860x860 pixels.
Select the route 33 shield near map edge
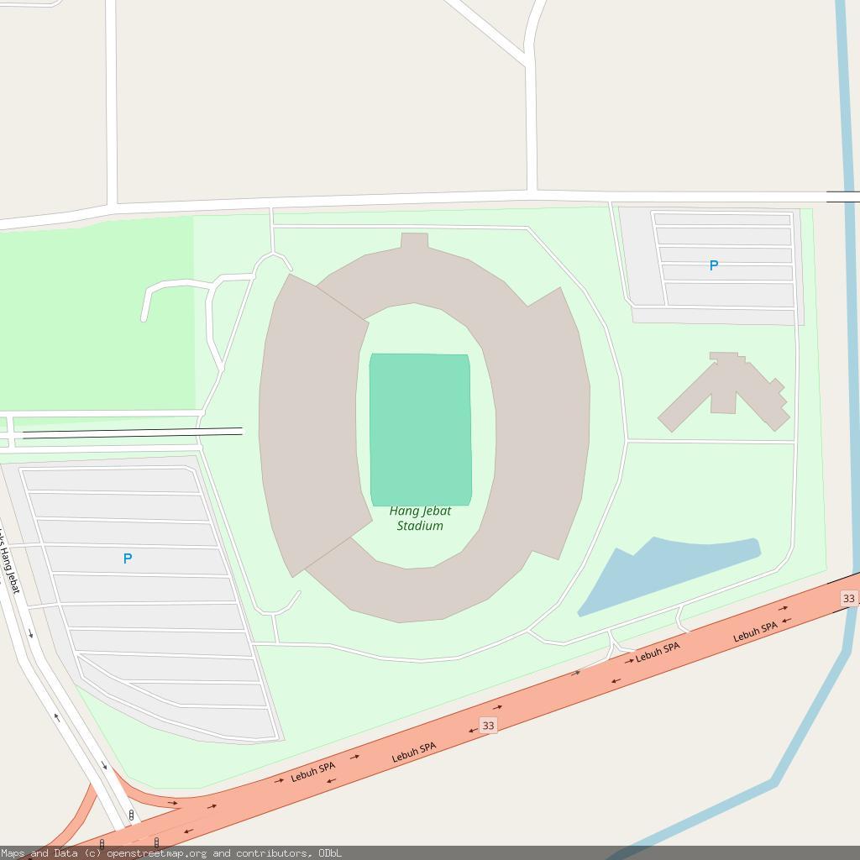pos(848,598)
